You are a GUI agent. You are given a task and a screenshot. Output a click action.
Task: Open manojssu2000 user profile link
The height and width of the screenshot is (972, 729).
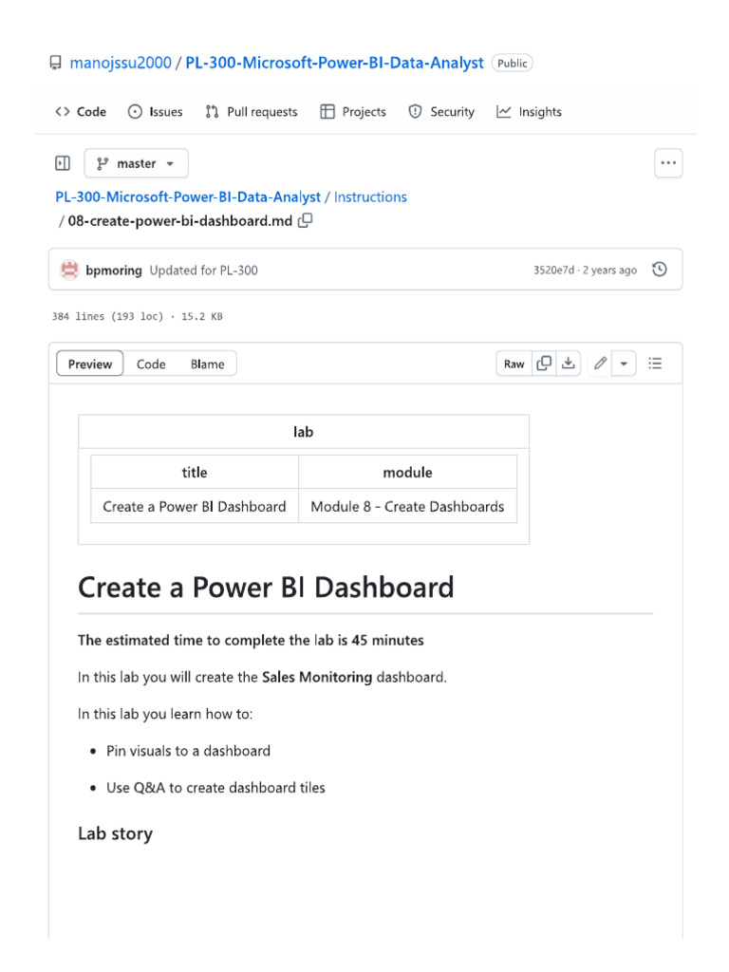tap(121, 63)
